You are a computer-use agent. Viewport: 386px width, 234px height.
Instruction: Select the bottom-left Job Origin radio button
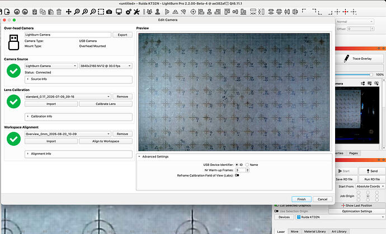(359, 200)
